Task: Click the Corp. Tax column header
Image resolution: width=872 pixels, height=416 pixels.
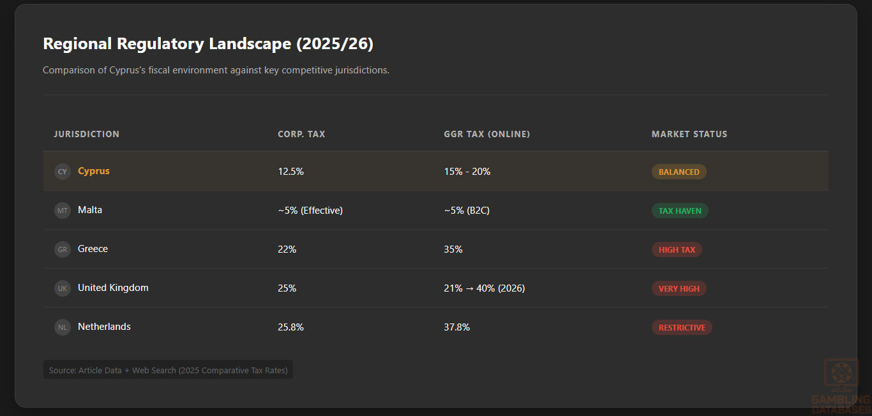Action: pyautogui.click(x=301, y=134)
